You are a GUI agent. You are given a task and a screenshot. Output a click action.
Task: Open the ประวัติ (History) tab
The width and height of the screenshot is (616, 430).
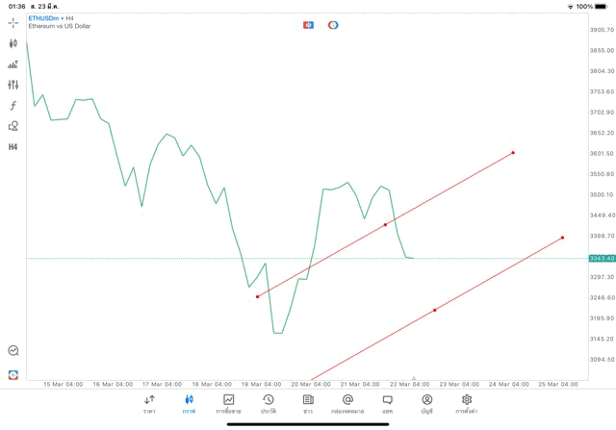268,403
